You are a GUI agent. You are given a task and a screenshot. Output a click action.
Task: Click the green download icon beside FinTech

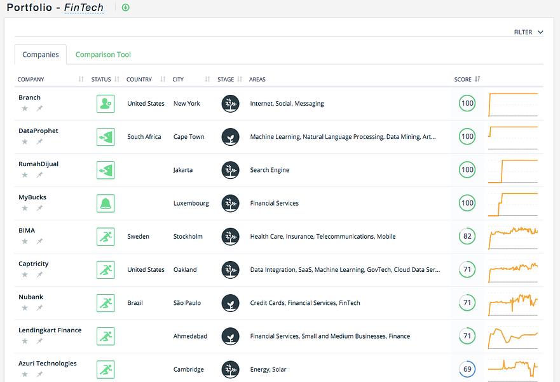pyautogui.click(x=125, y=8)
